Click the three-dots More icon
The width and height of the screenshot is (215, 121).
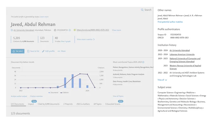pos(59,51)
